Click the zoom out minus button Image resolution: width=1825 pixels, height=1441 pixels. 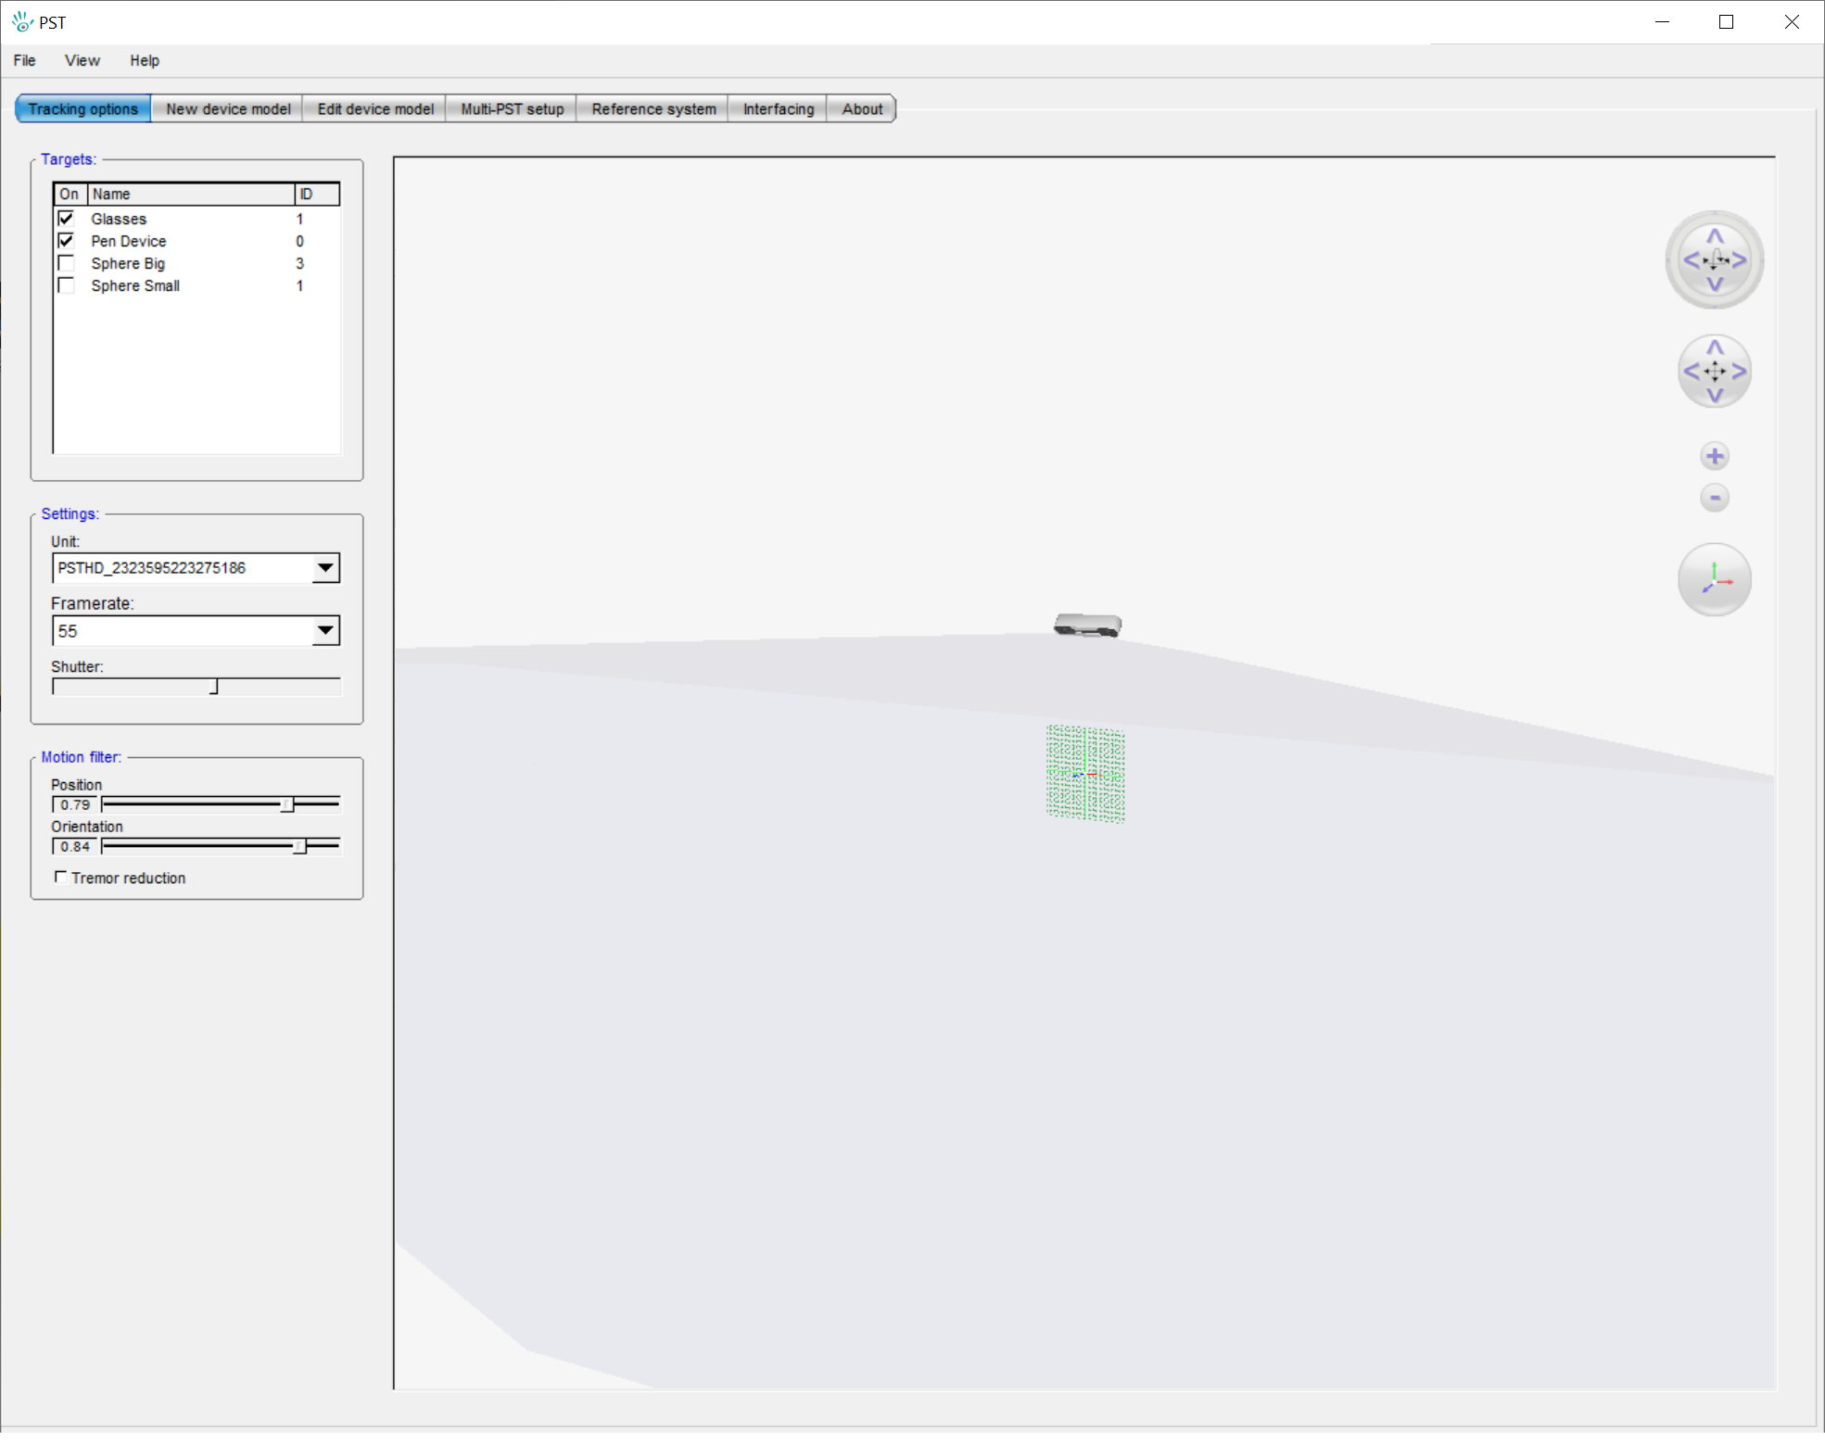(x=1715, y=498)
